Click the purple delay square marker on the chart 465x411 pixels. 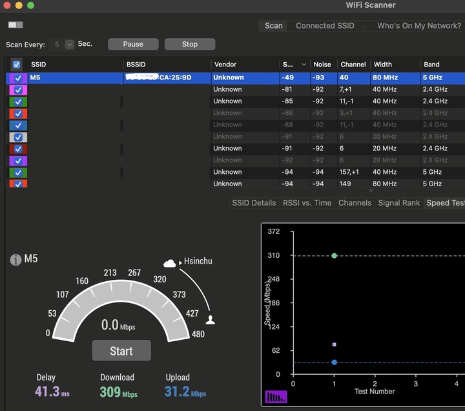point(335,344)
